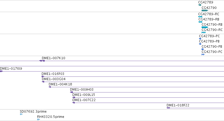This screenshot has width=224, height=121.
Task: Click the CG42789 gene arrow glyph
Action: tap(200, 5)
